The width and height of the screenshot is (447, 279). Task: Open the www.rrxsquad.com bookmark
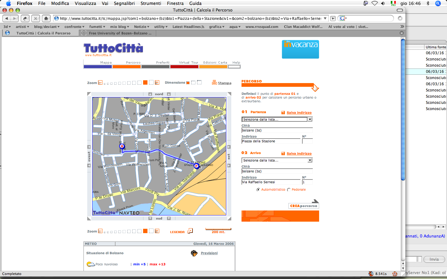click(262, 27)
